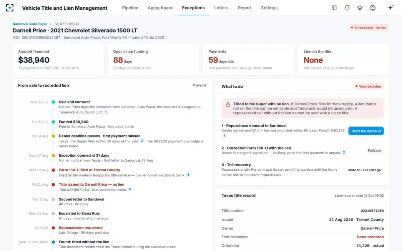Open the layout panel icon
This screenshot has width=402, height=251.
click(334, 8)
